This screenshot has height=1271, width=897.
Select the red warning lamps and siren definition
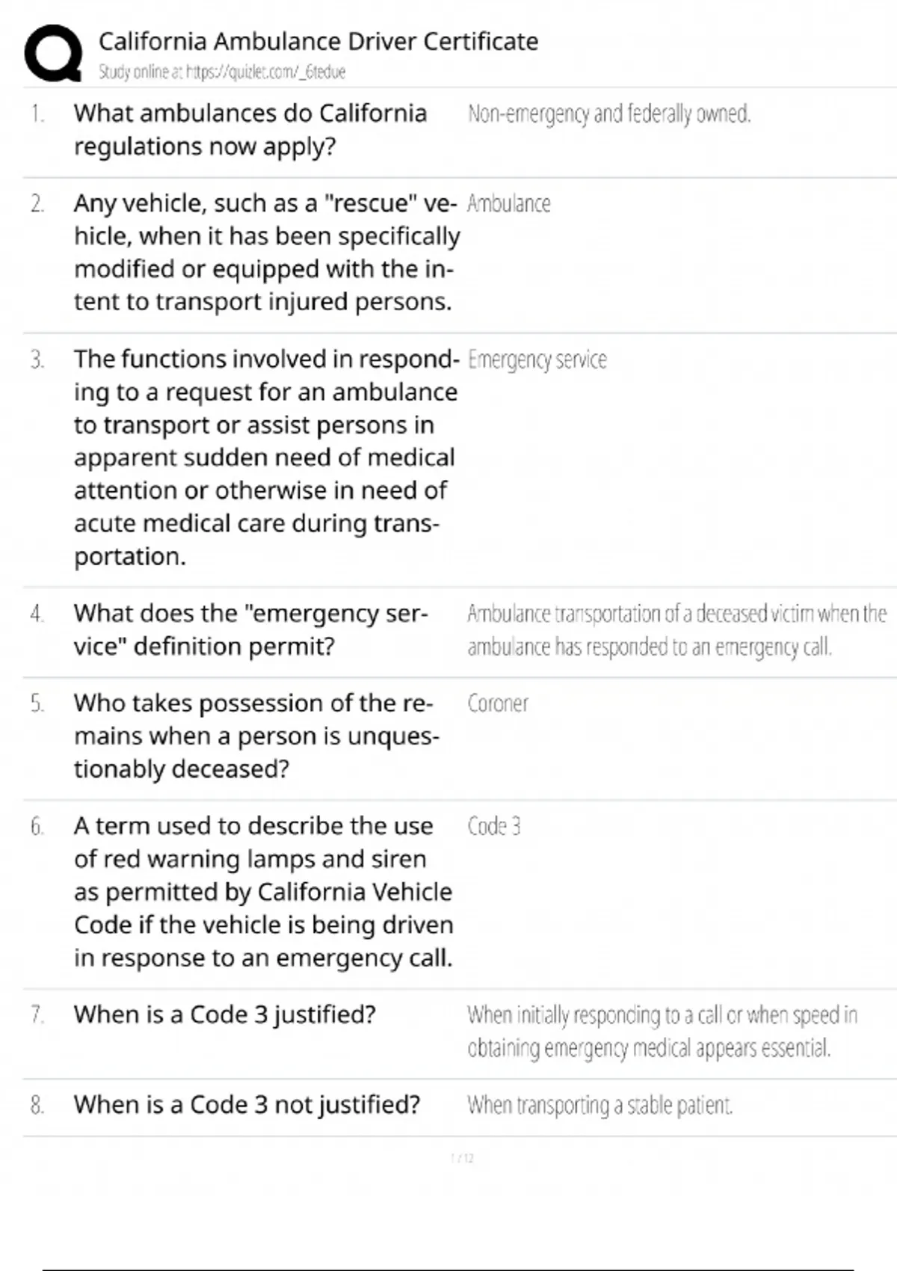[x=263, y=891]
